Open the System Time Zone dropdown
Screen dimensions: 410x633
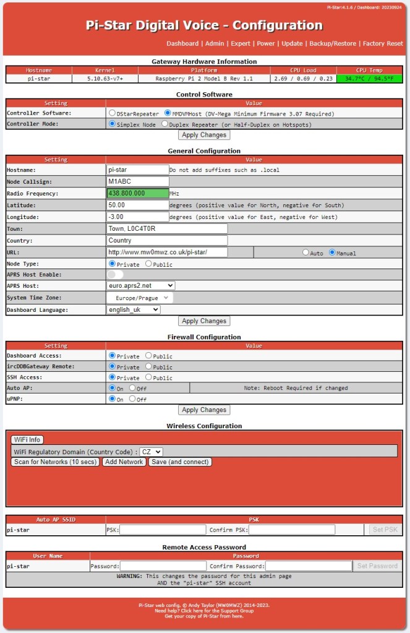[140, 298]
